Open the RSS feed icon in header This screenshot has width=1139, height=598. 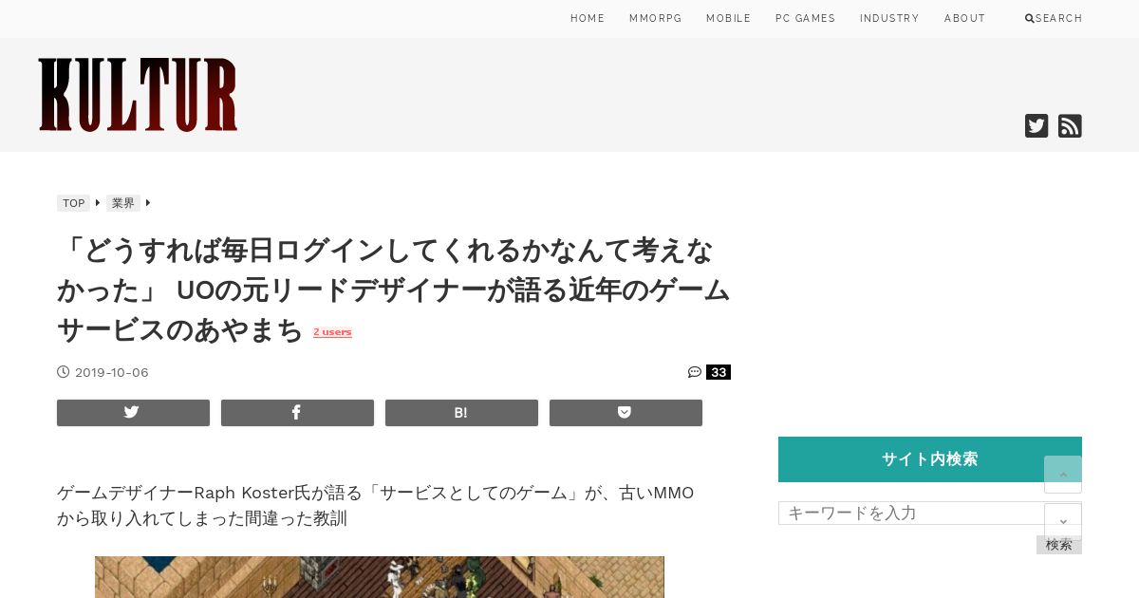(1070, 126)
